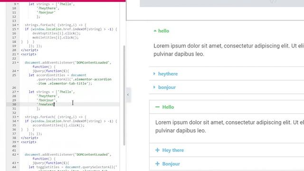The image size is (304, 171).
Task: Click the code editor vertical scrollbar
Action: (x=124, y=95)
